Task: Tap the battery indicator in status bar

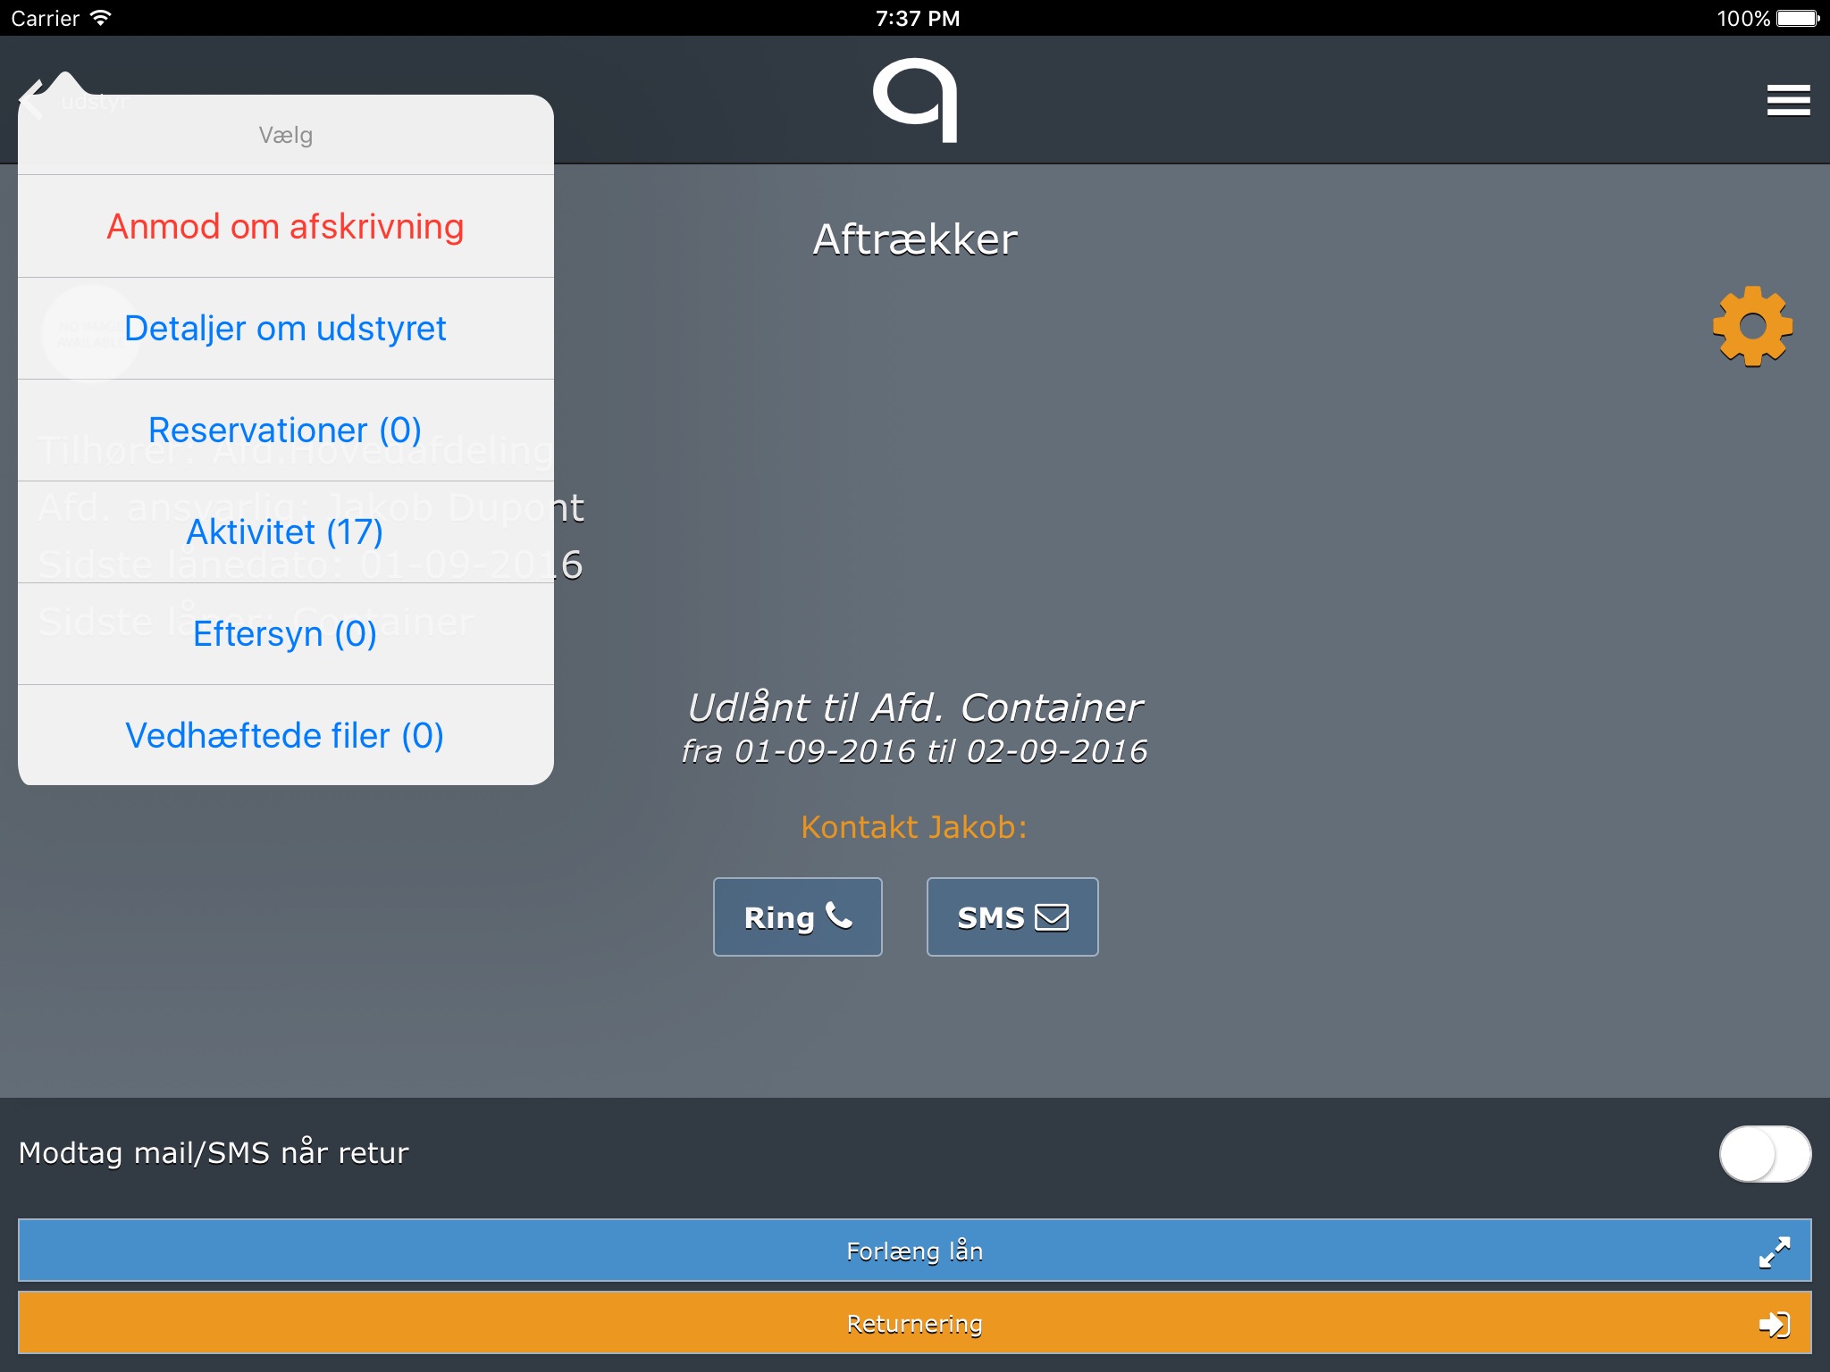Action: click(x=1798, y=18)
